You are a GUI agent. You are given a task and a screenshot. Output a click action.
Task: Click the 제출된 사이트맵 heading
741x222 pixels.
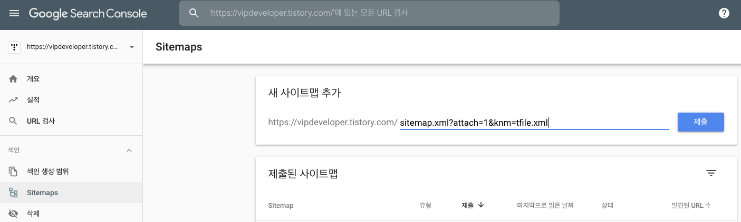pos(303,173)
